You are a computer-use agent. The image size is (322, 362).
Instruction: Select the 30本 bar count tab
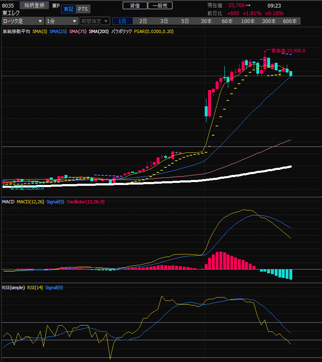pos(206,21)
